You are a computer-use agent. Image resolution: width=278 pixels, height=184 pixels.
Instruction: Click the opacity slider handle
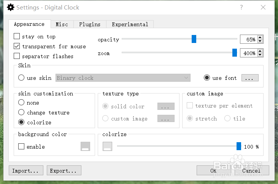194,39
